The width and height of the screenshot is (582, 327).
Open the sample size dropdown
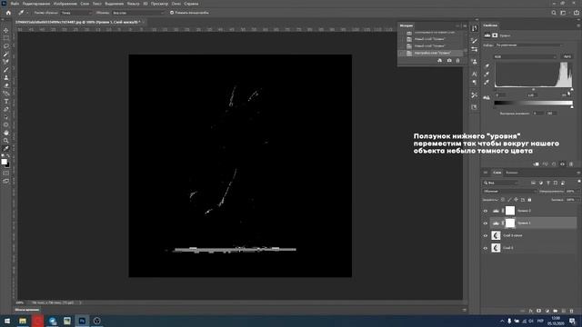tap(76, 13)
